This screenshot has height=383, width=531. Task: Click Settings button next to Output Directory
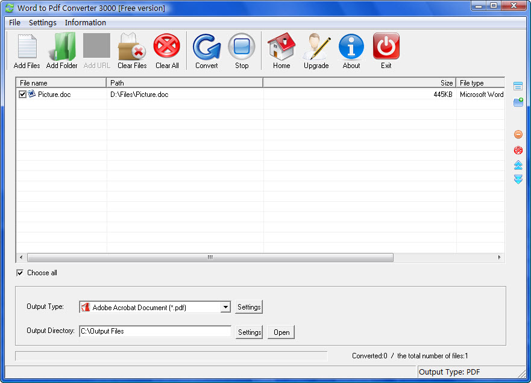250,332
